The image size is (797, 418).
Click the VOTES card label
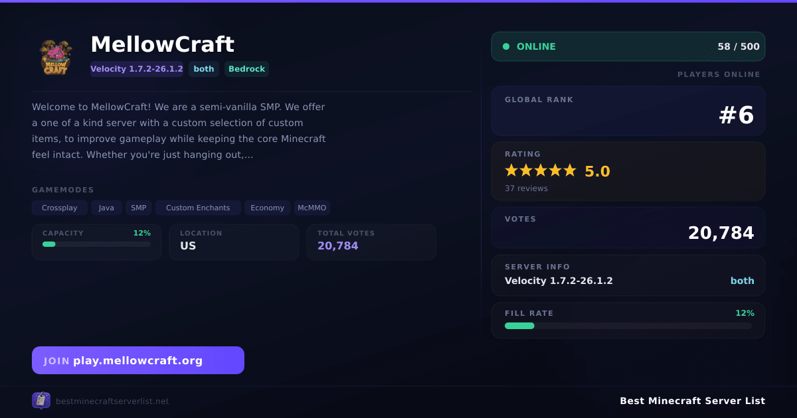(520, 219)
